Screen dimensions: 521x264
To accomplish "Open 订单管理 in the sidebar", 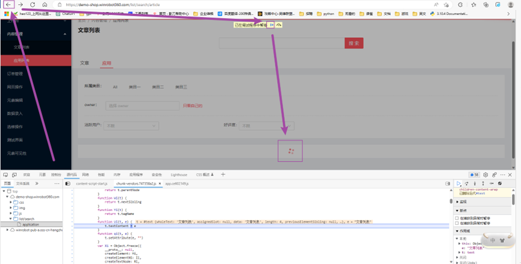I will coord(36,73).
